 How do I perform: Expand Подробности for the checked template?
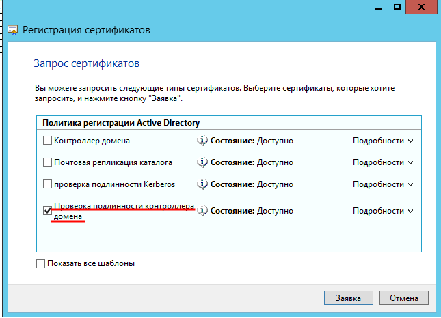click(383, 211)
